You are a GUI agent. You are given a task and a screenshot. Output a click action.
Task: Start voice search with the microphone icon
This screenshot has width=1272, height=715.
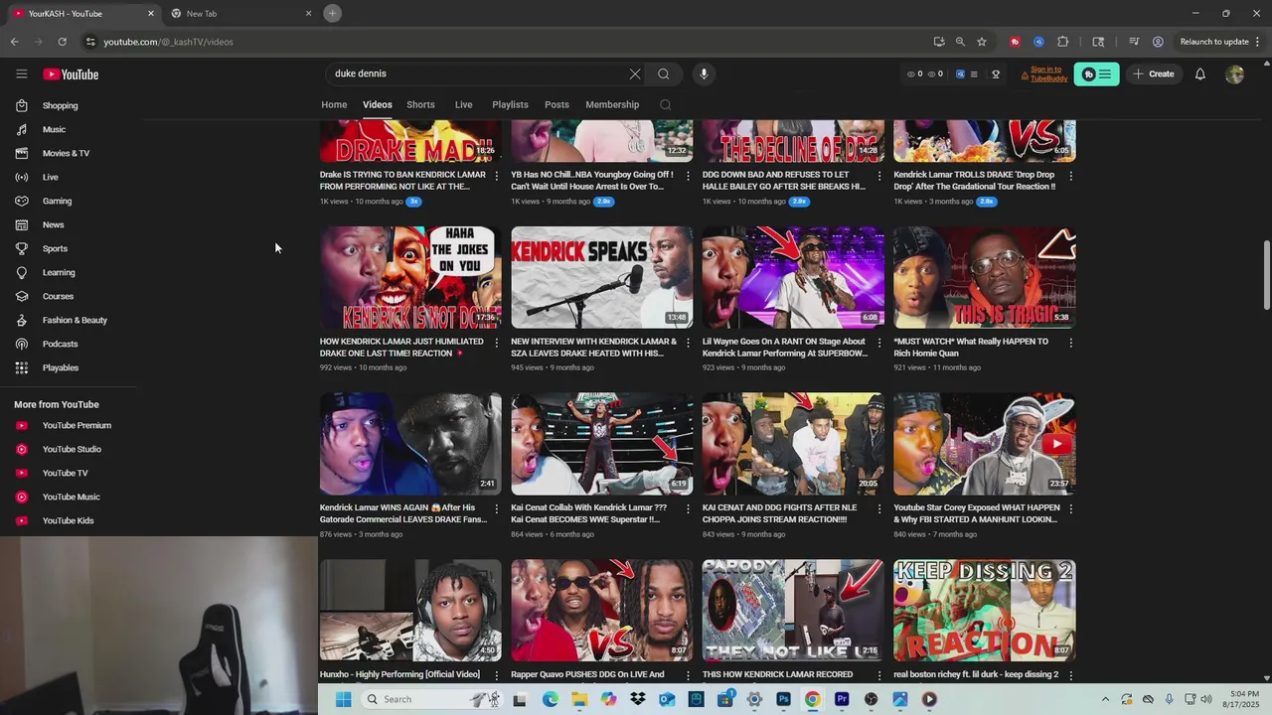pyautogui.click(x=704, y=73)
